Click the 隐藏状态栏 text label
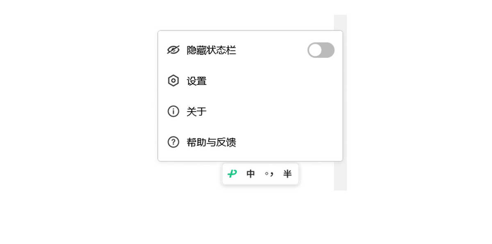The image size is (492, 244). [x=212, y=50]
